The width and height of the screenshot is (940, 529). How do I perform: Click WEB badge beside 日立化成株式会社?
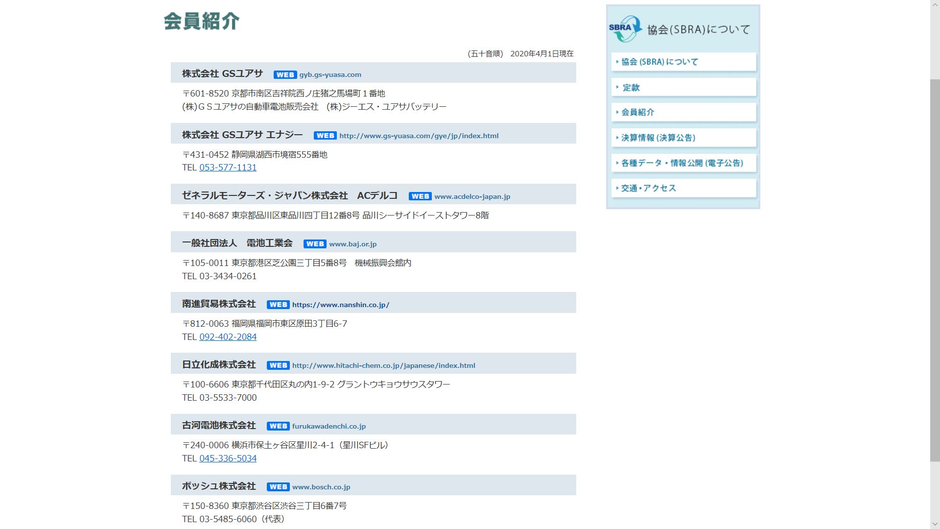click(278, 365)
